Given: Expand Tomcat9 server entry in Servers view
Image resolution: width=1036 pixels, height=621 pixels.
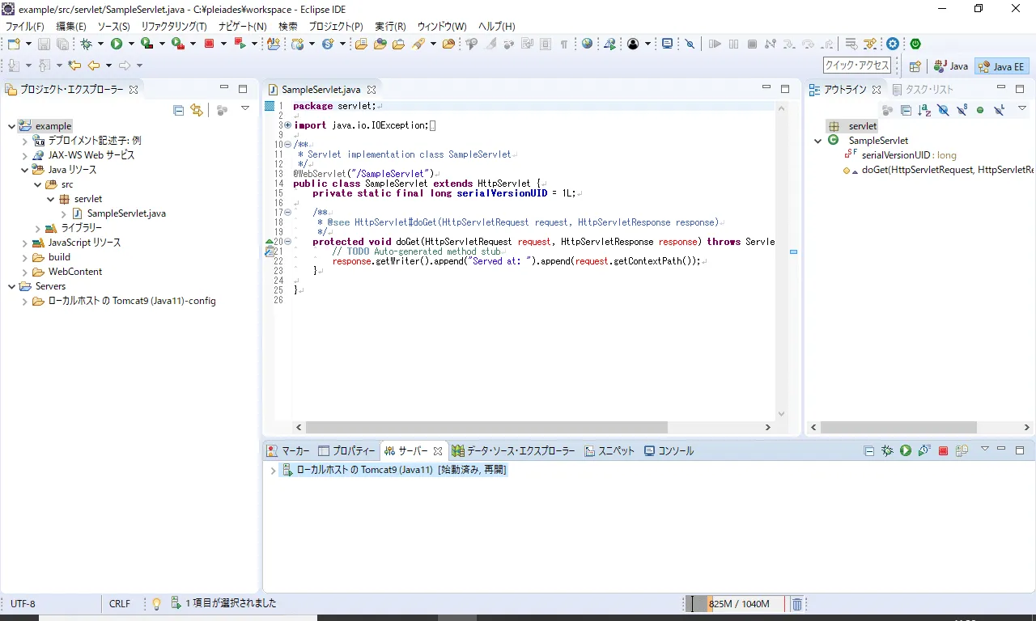Looking at the screenshot, I should coord(273,470).
